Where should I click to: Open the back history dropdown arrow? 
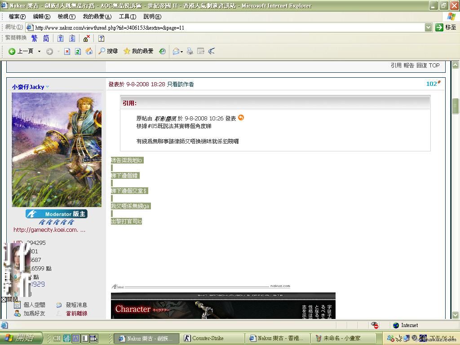pyautogui.click(x=40, y=51)
